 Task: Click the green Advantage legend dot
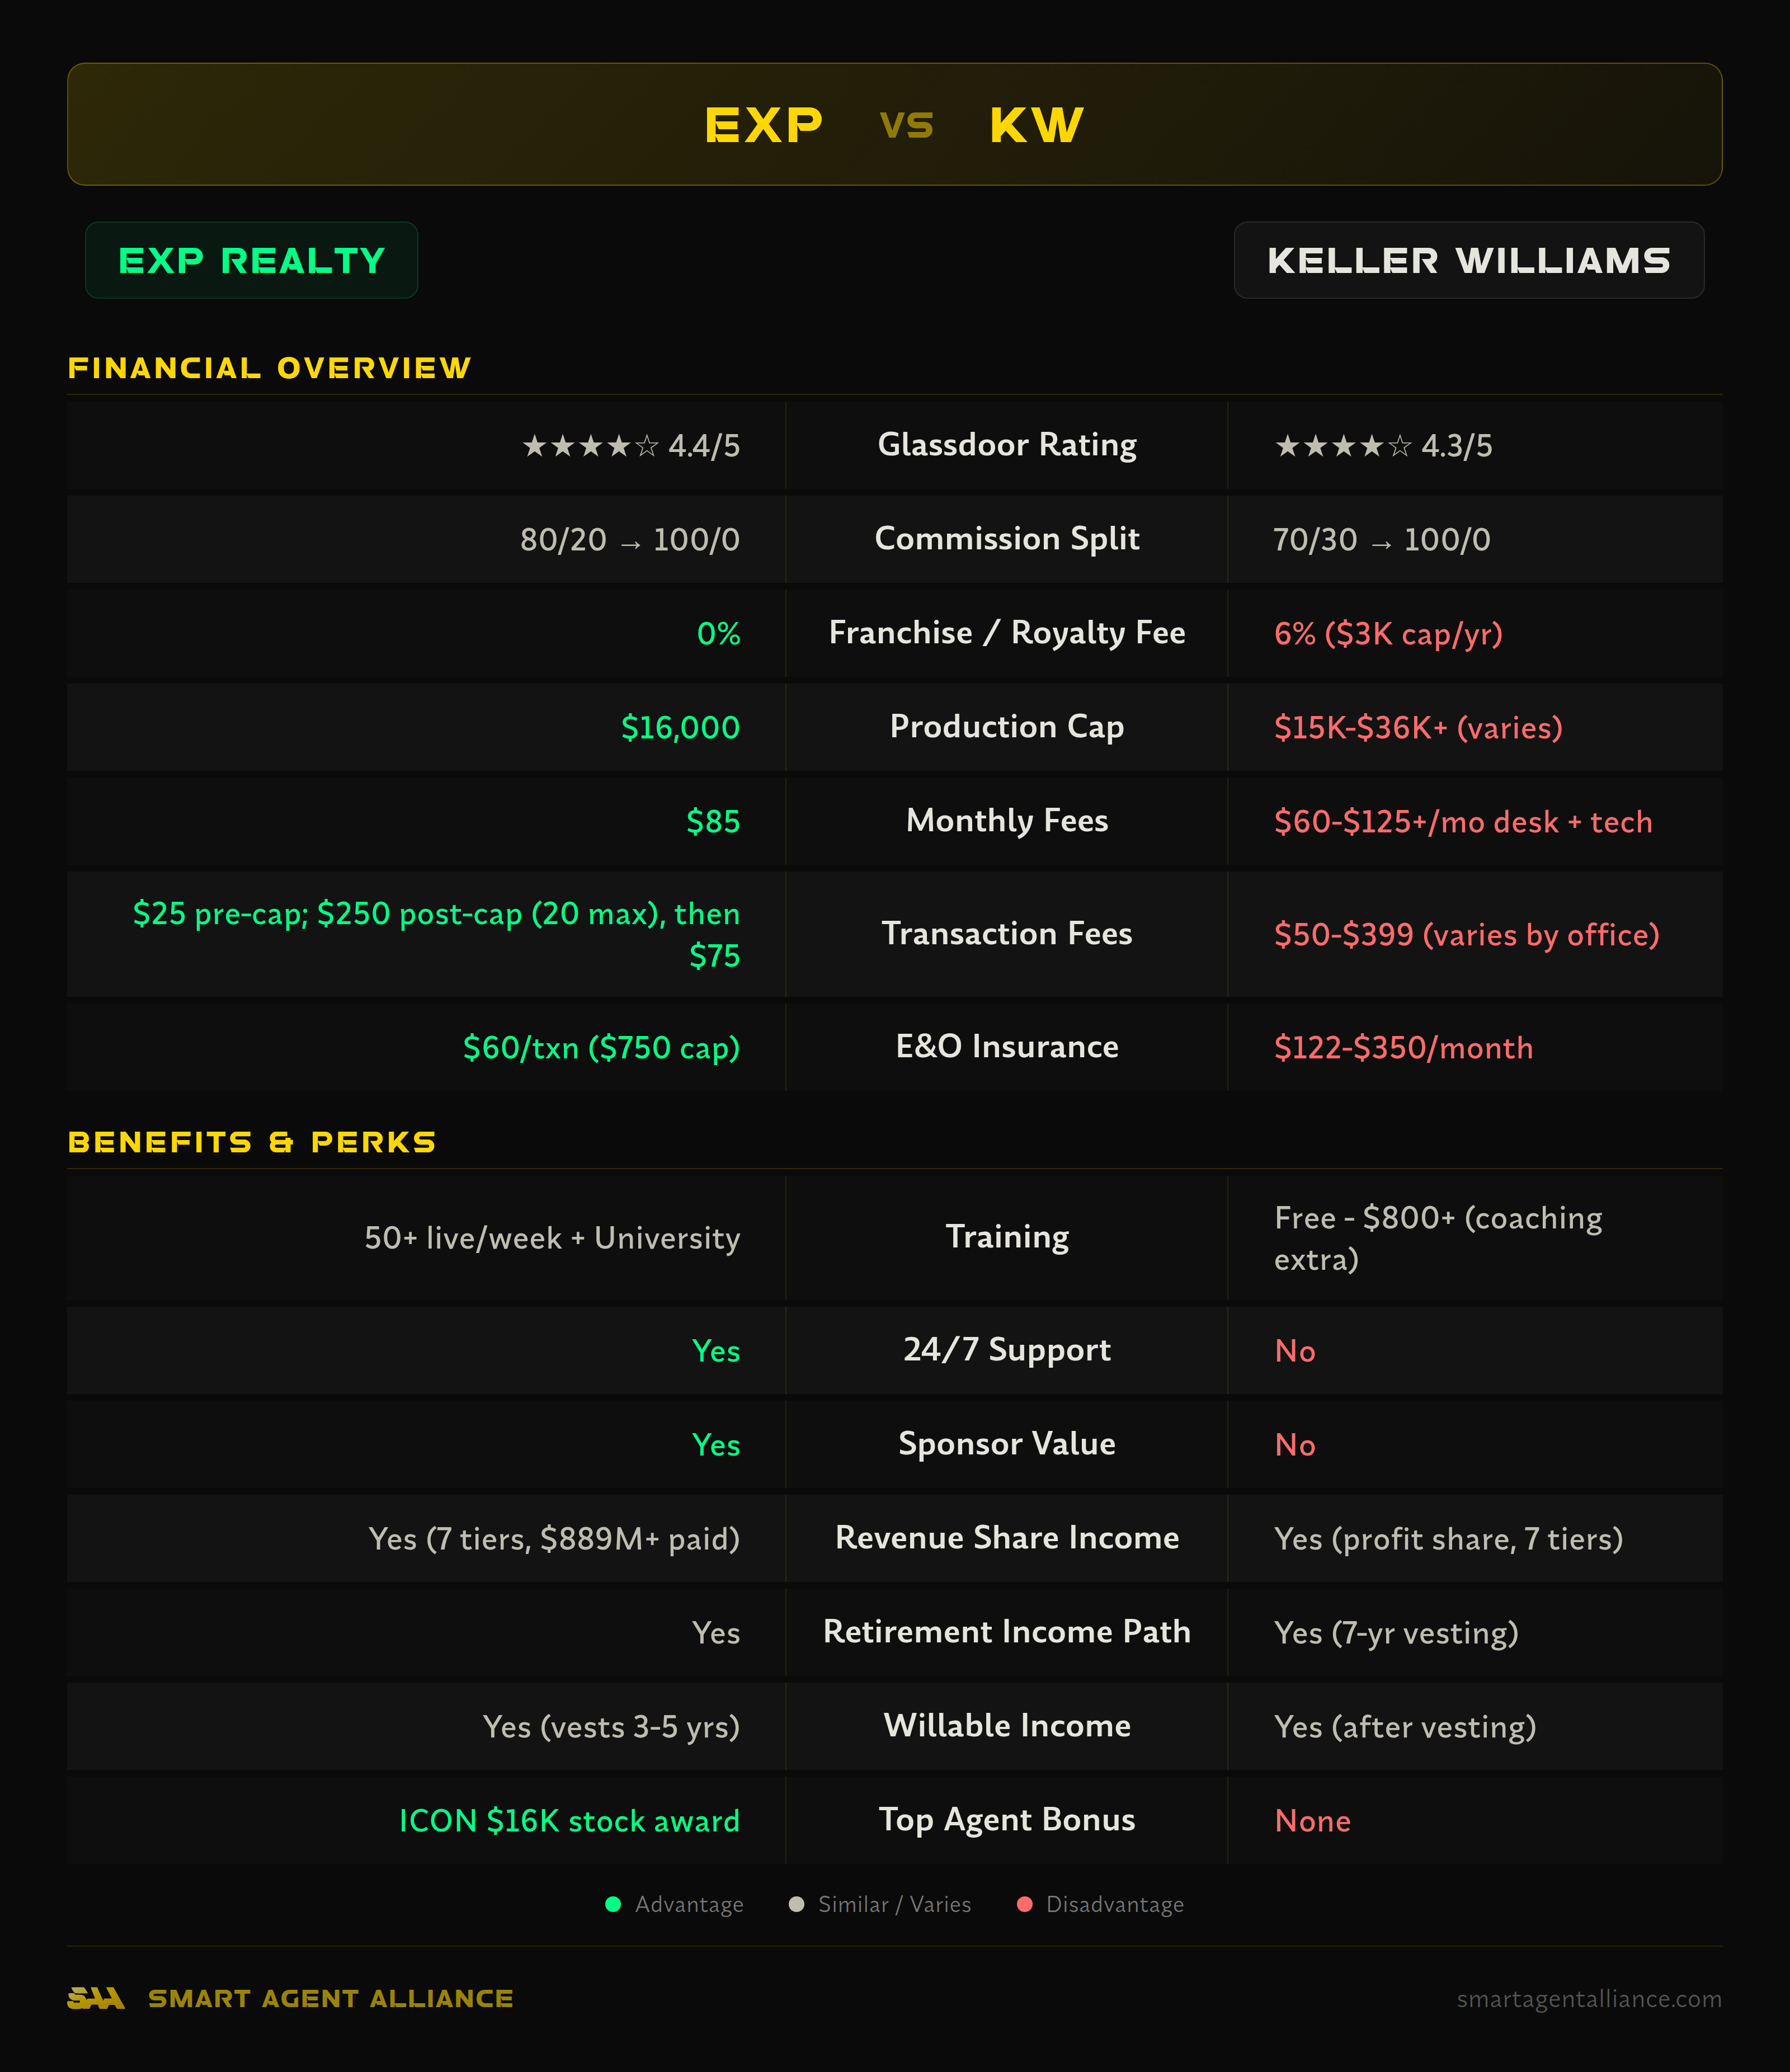pyautogui.click(x=613, y=1904)
